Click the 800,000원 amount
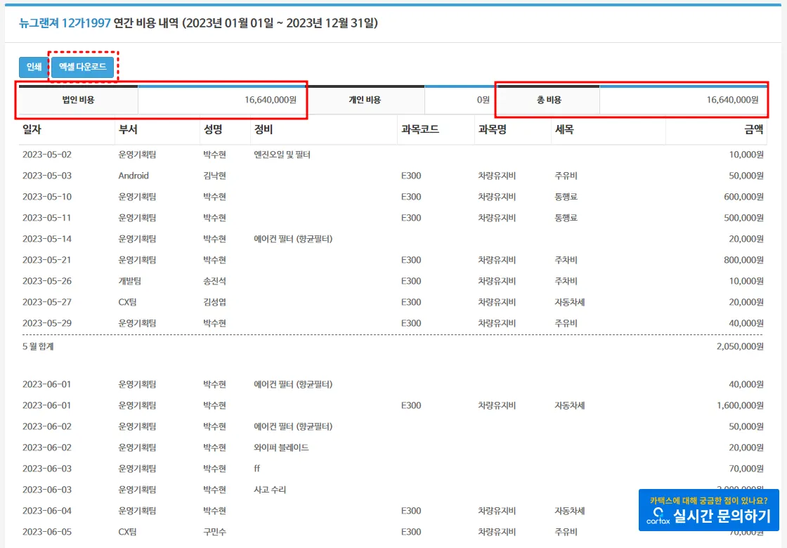787x548 pixels. pyautogui.click(x=743, y=260)
